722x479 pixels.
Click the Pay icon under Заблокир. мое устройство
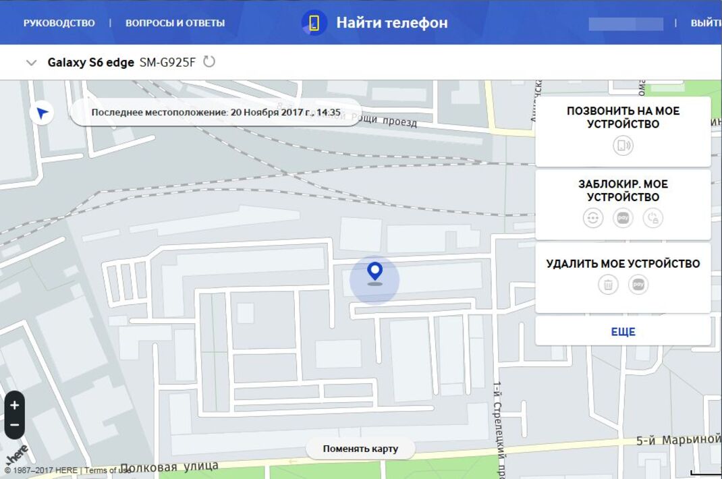623,218
